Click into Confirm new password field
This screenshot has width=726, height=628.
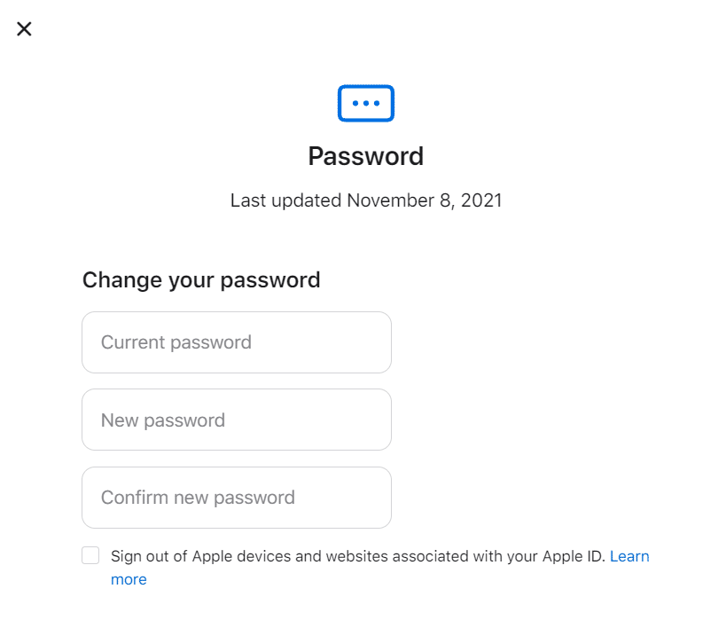237,498
